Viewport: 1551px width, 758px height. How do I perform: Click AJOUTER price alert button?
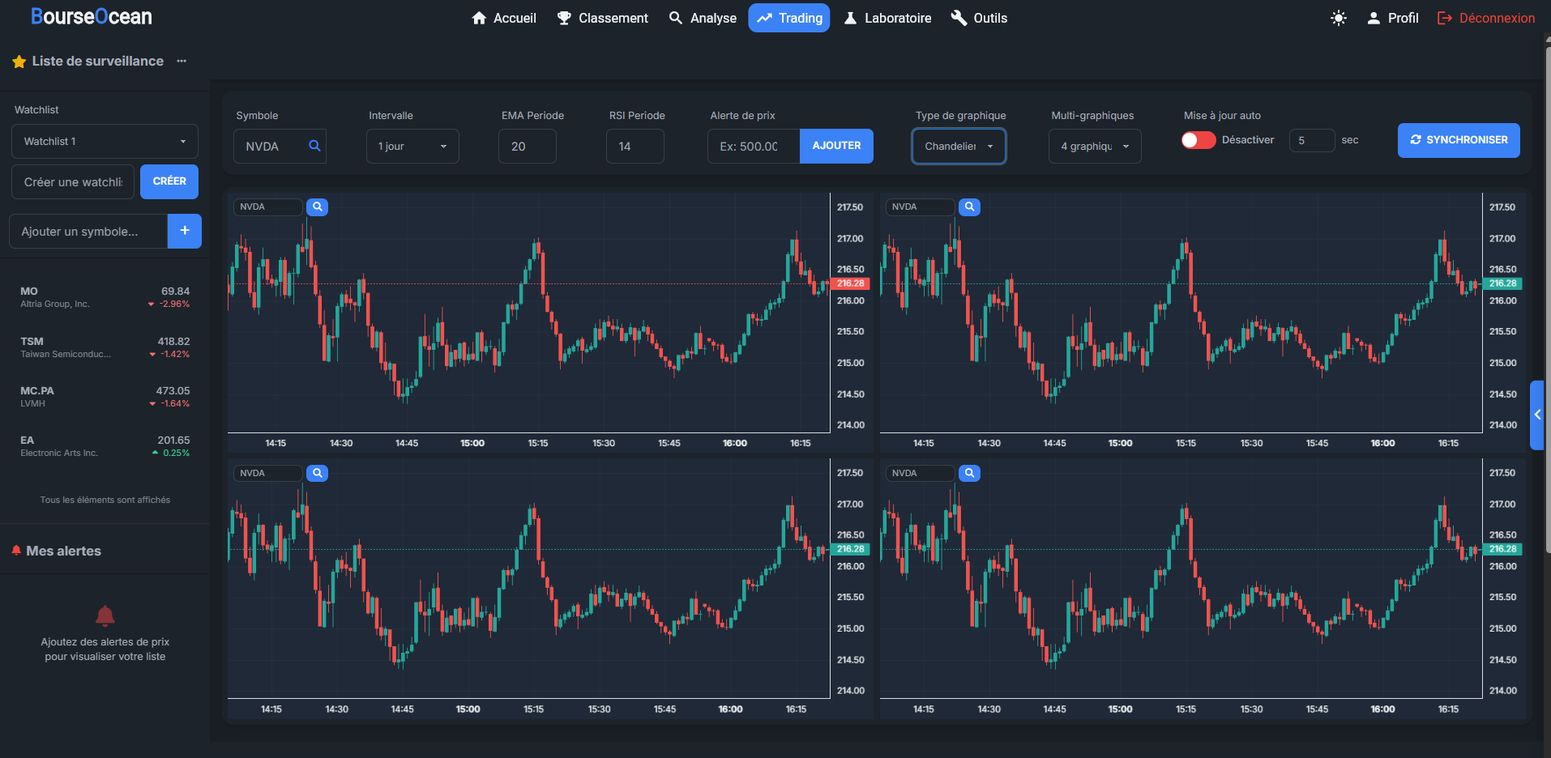pyautogui.click(x=836, y=146)
